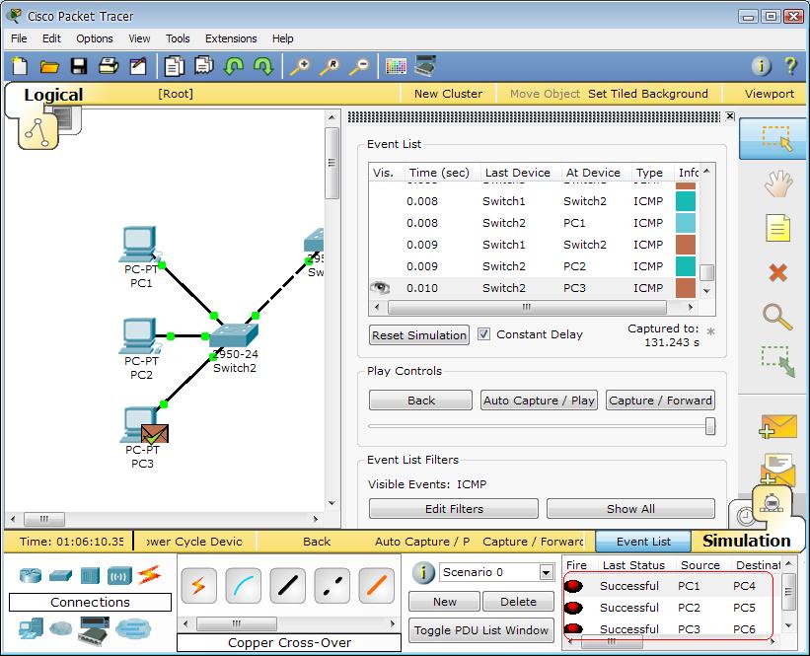
Task: Select the End Devices category icon
Action: (x=31, y=628)
